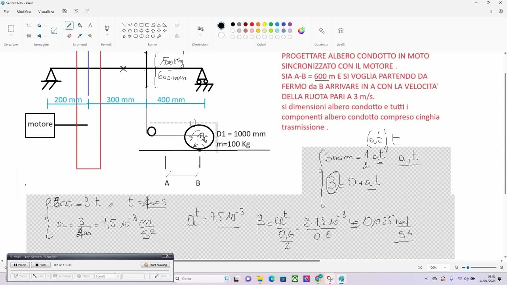Viewport: 507px width, 285px height.
Task: Pick the gray palette swatch
Action: point(239,25)
